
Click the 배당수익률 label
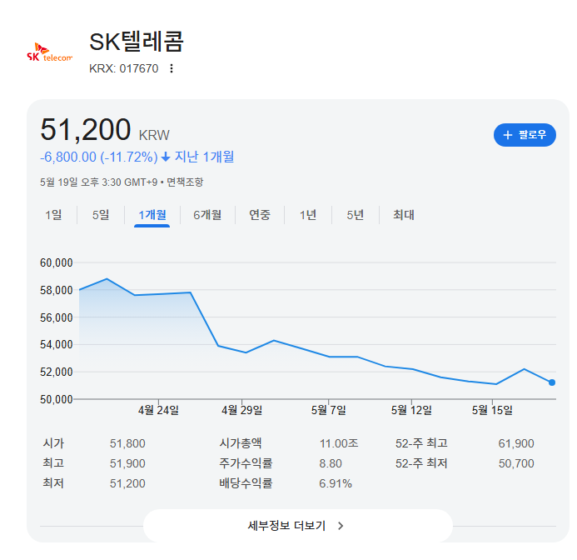click(246, 483)
